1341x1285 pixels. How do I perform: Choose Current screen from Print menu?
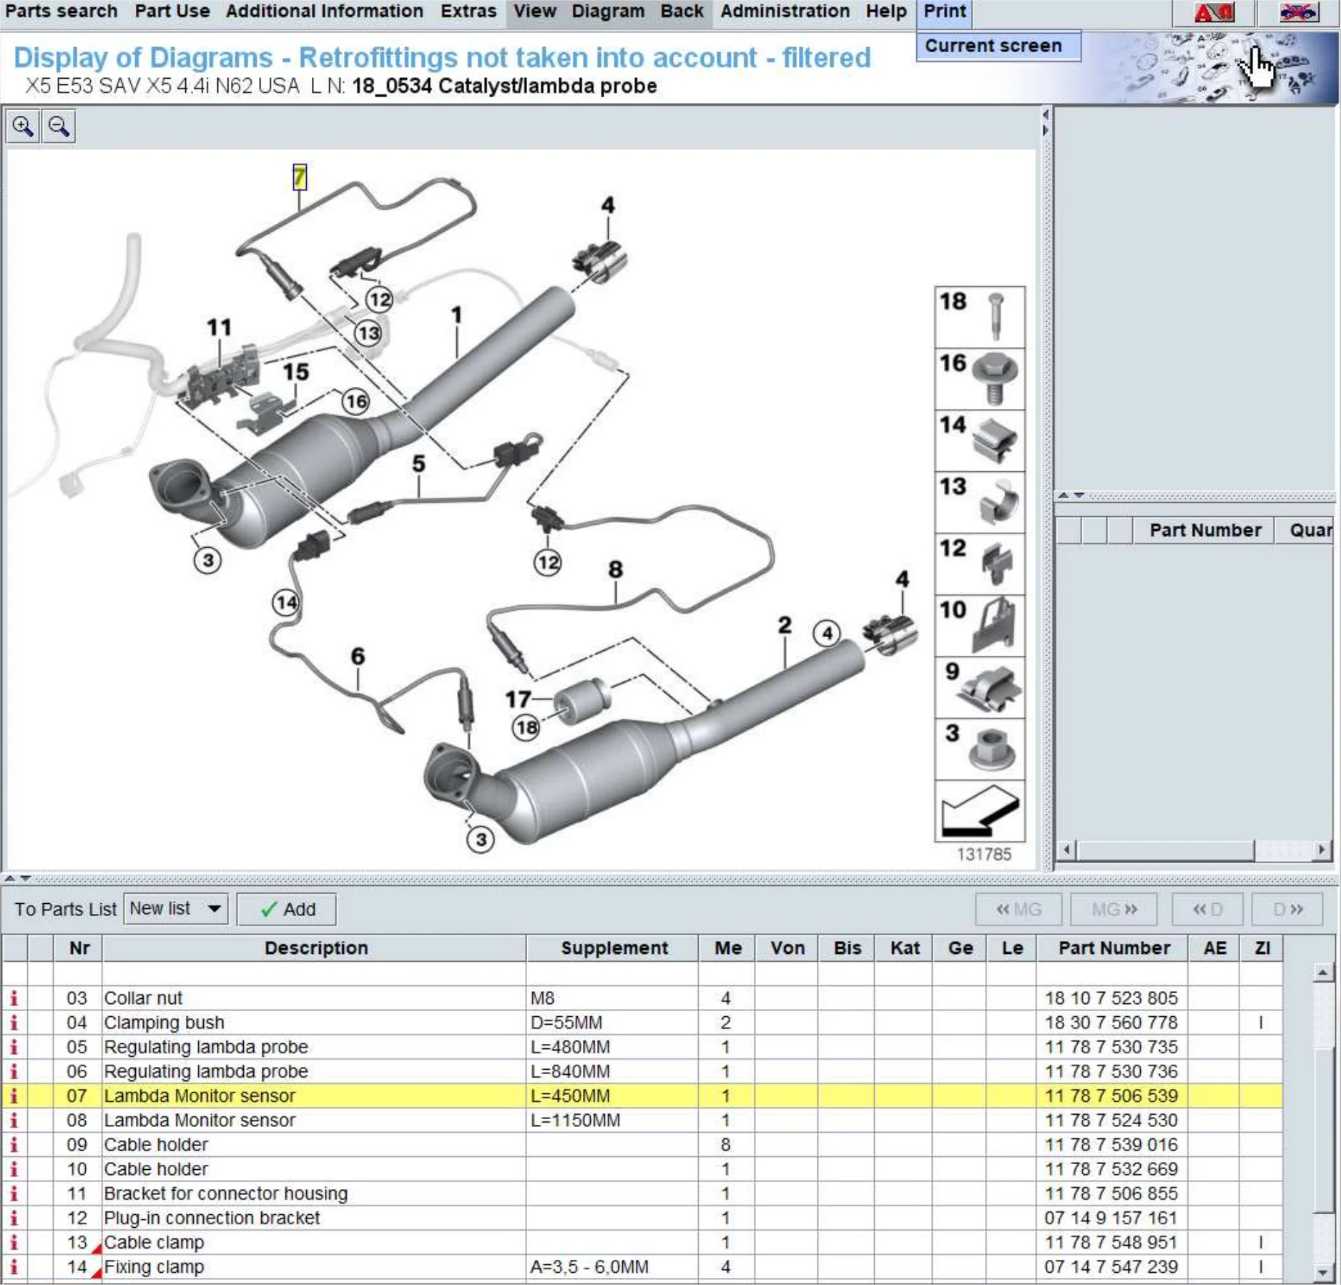pos(998,46)
